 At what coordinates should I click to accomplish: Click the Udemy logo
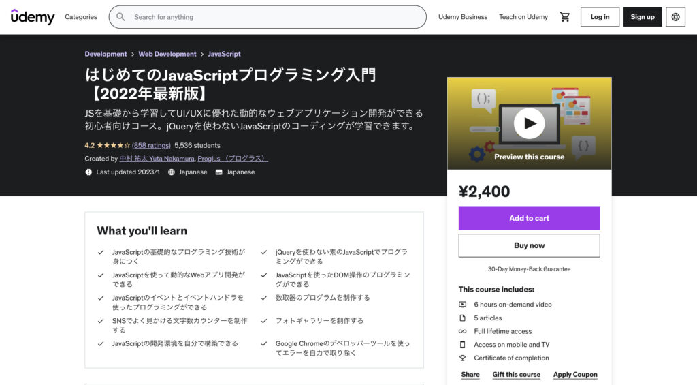coord(33,17)
